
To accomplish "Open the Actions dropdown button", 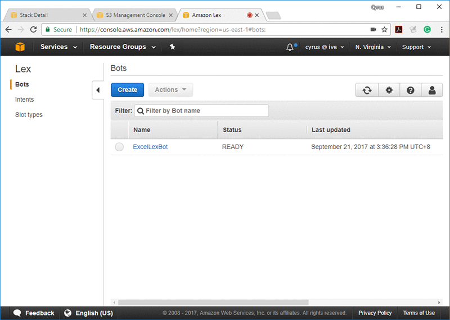I will point(170,90).
